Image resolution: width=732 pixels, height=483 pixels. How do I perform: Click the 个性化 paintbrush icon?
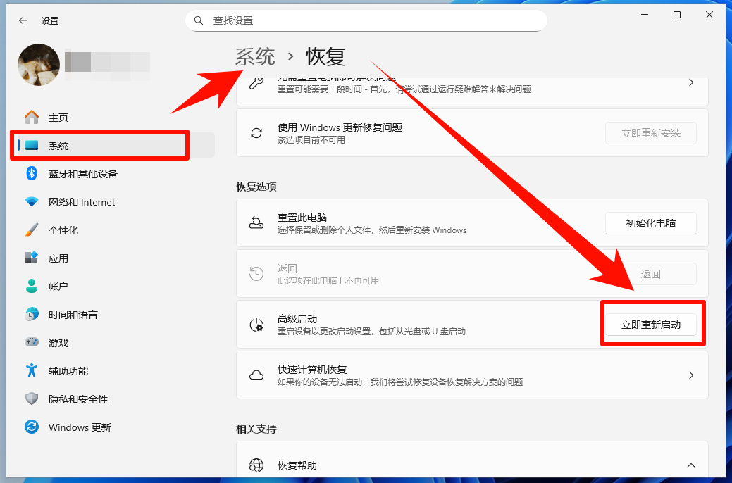[32, 230]
